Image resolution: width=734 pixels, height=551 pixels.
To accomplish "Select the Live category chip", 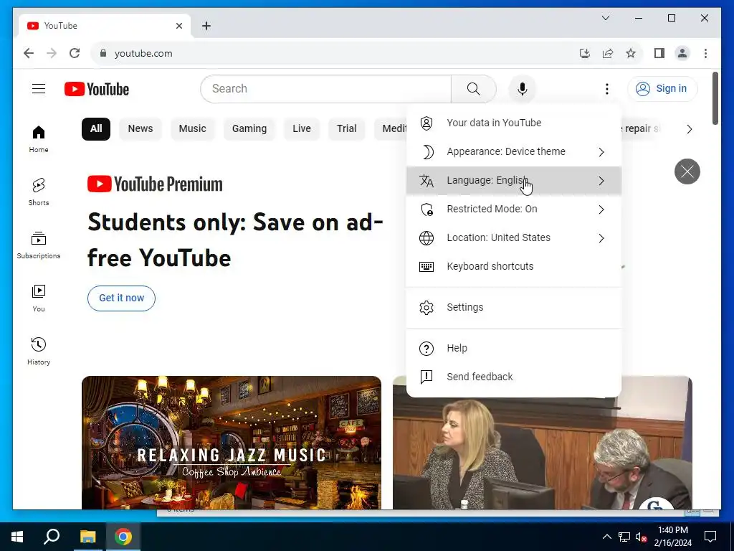I will point(302,129).
